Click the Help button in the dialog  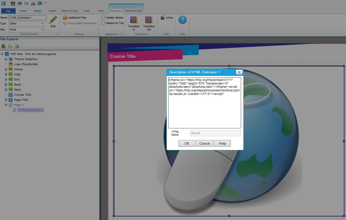tap(222, 143)
